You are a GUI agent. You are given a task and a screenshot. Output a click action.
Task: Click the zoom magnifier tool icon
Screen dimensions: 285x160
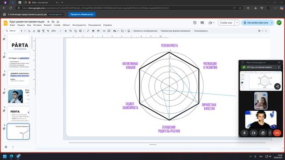48,31
